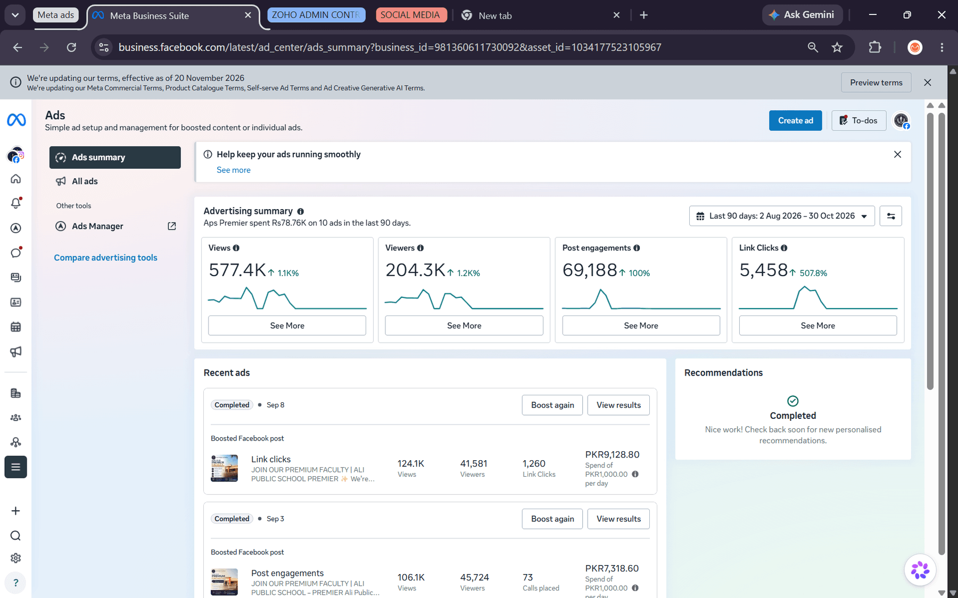958x598 pixels.
Task: Open the sidebar All tools hamburger menu
Action: pos(16,467)
